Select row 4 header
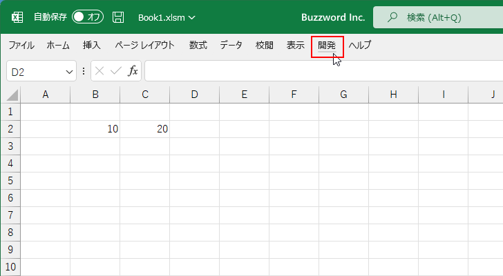The height and width of the screenshot is (276, 503). 10,164
